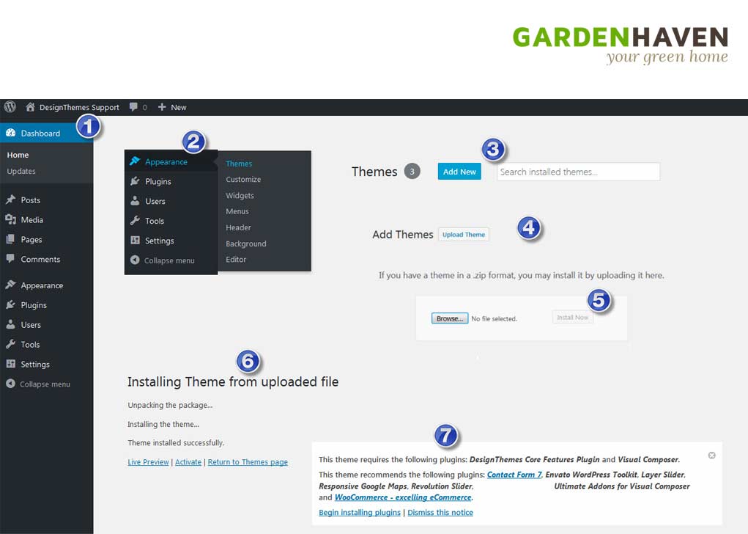Open Updates under Dashboard
Screen dimensions: 748x534
pyautogui.click(x=21, y=171)
